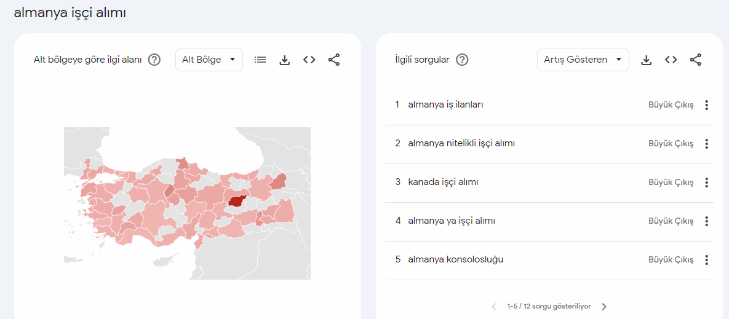Open the query almanya nitelikli işçi alımı
This screenshot has width=729, height=319.
(x=461, y=143)
